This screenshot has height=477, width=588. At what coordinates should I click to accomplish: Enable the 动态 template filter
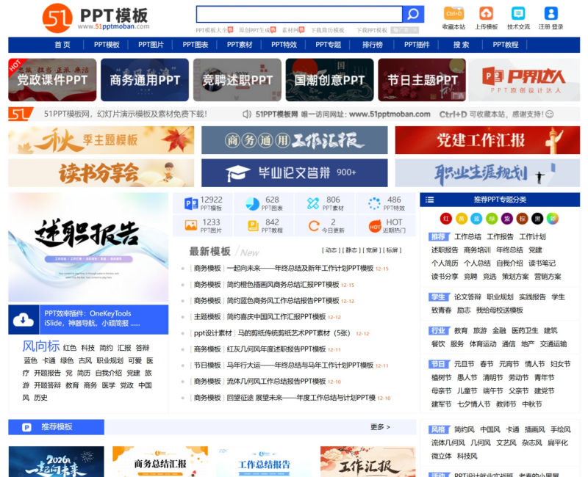pyautogui.click(x=329, y=251)
